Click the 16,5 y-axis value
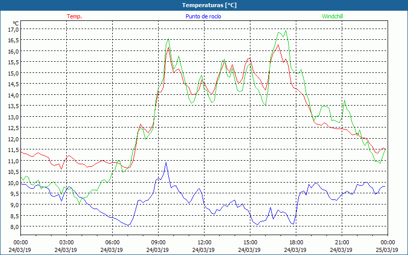Screen dimensions: 408x255 coord(13,40)
